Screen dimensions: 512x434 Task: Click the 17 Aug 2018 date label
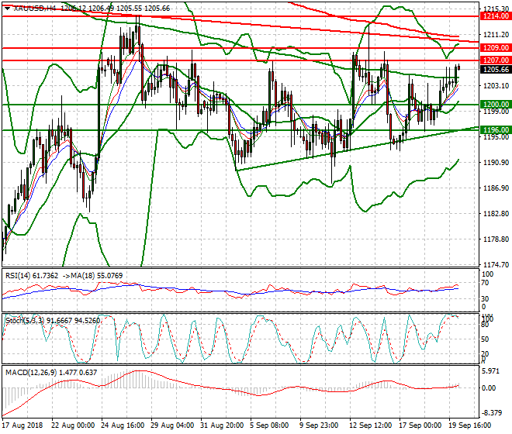[x=22, y=425]
